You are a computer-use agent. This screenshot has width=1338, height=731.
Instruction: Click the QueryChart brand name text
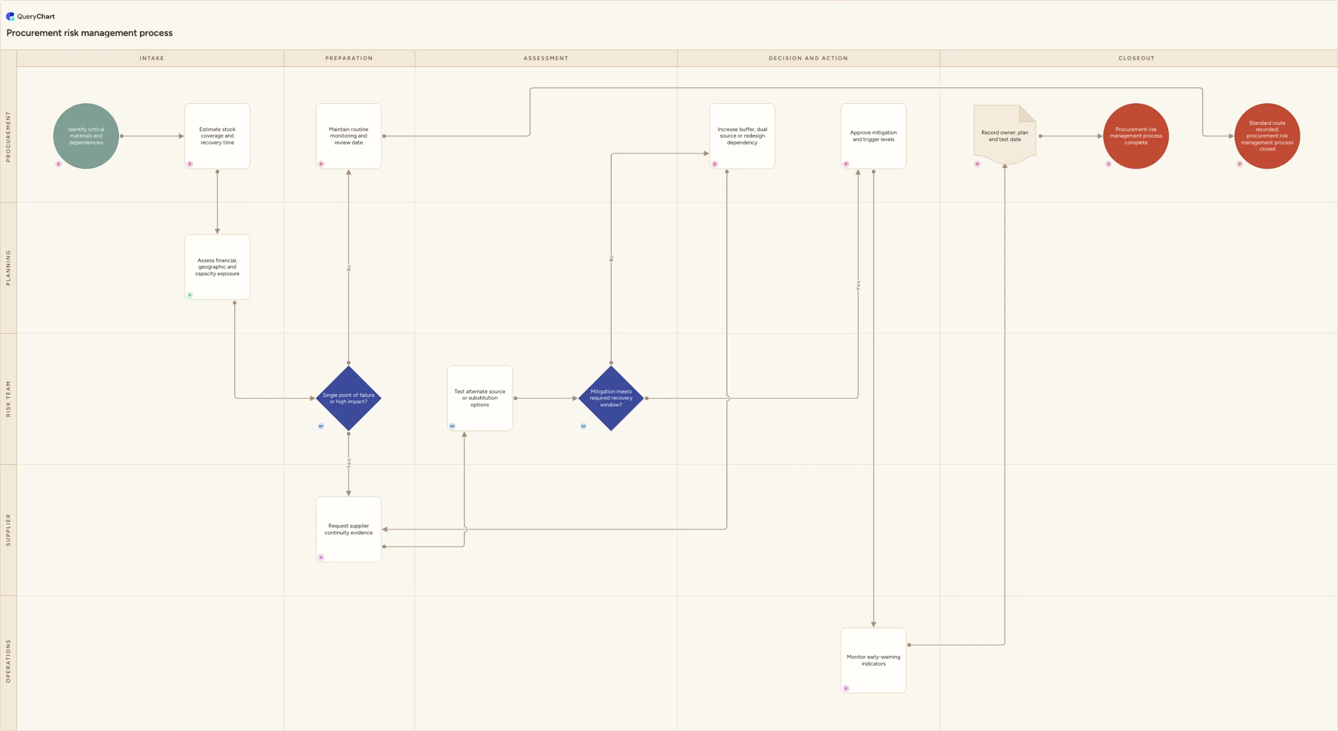click(36, 16)
